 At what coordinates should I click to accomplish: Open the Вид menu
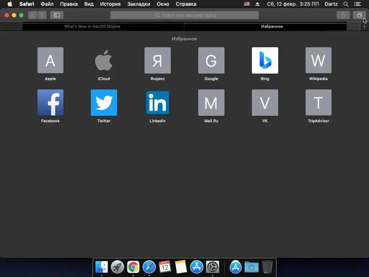point(89,4)
